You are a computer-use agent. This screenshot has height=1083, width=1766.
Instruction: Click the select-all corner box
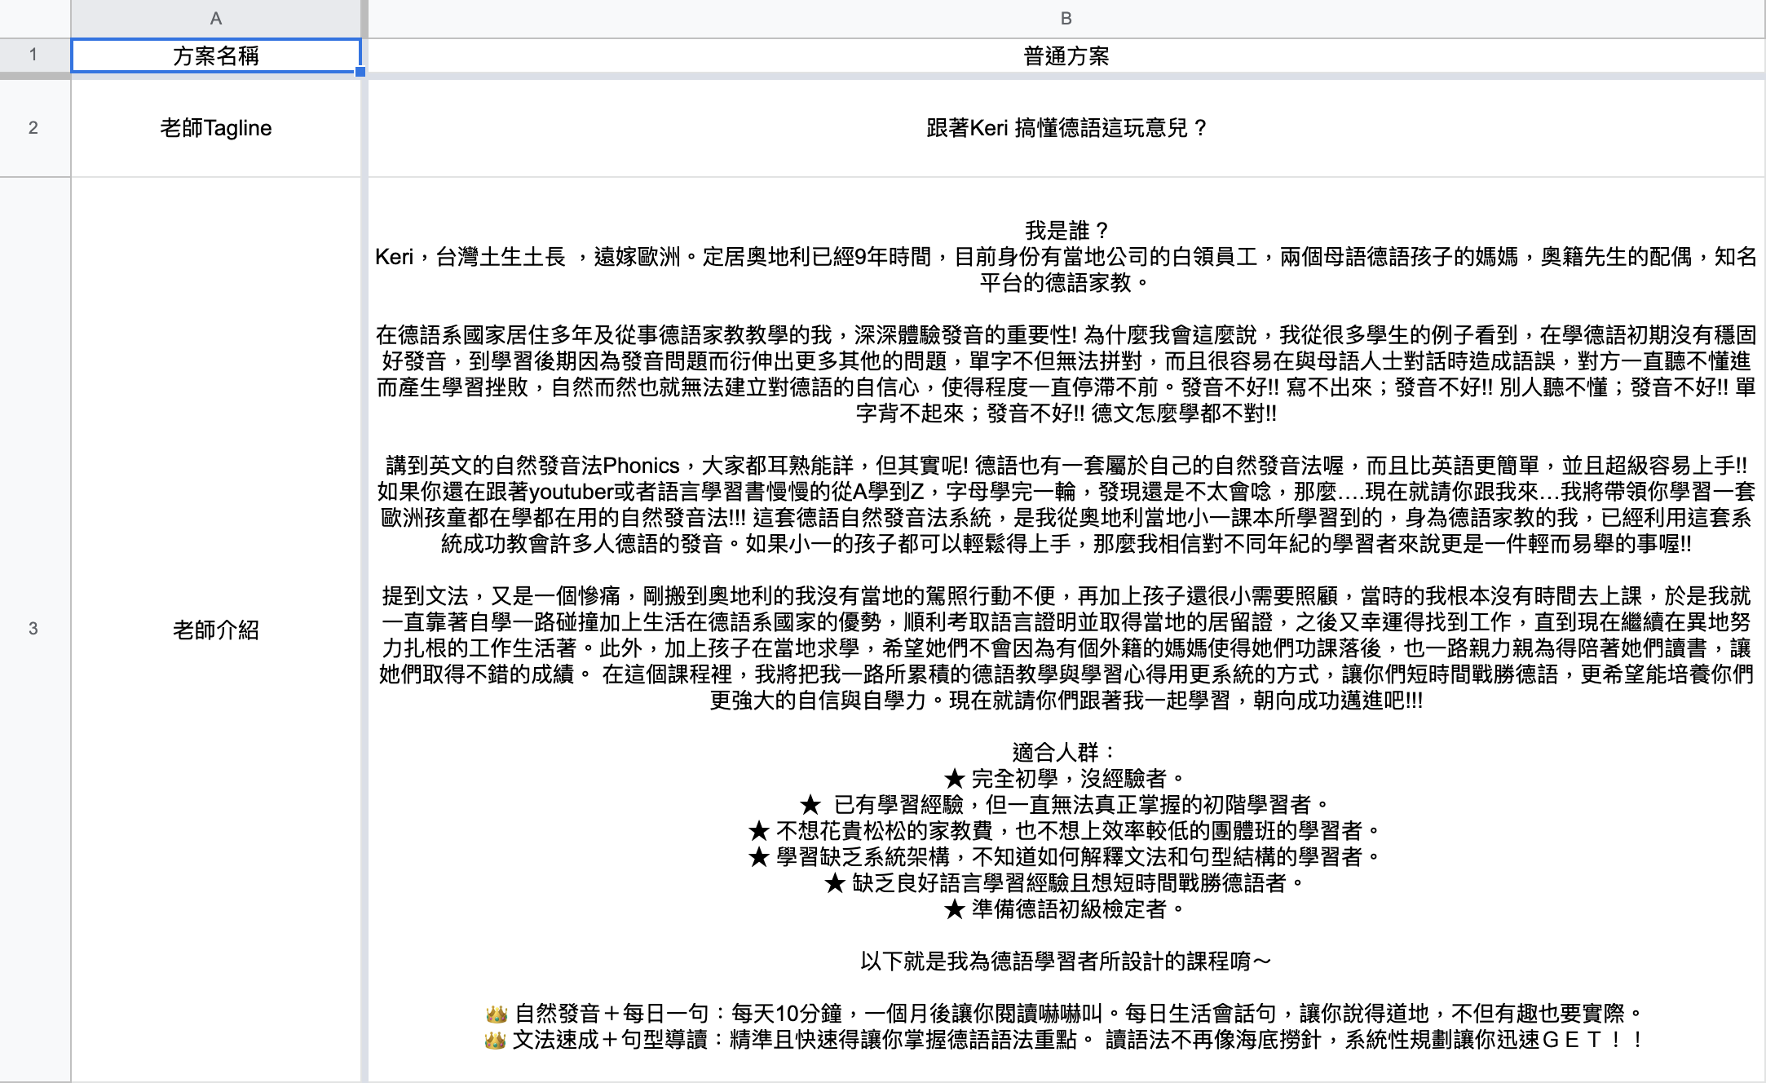tap(34, 18)
